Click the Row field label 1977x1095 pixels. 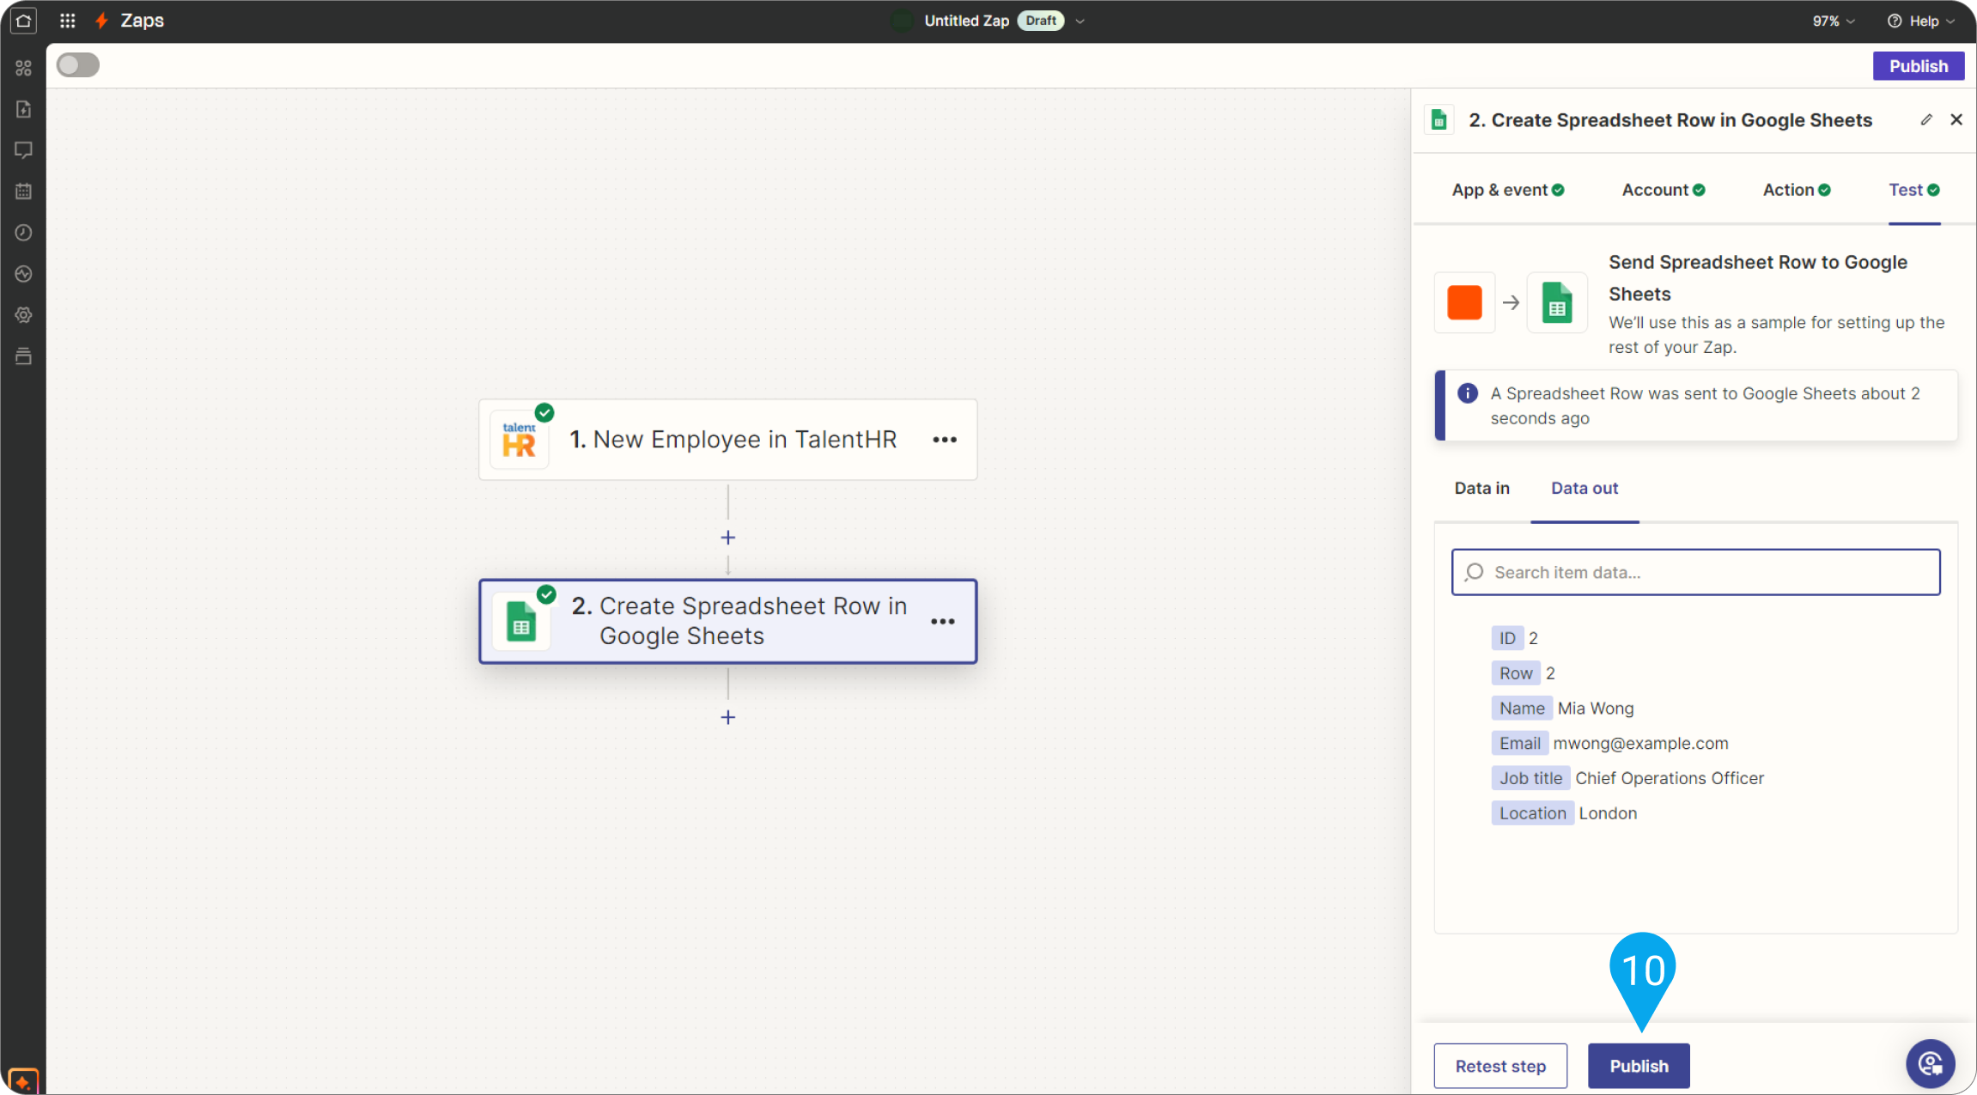pyautogui.click(x=1516, y=673)
